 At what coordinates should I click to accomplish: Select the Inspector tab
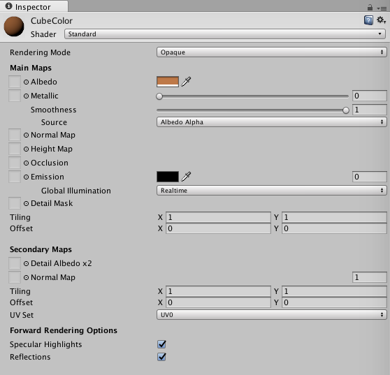point(34,7)
